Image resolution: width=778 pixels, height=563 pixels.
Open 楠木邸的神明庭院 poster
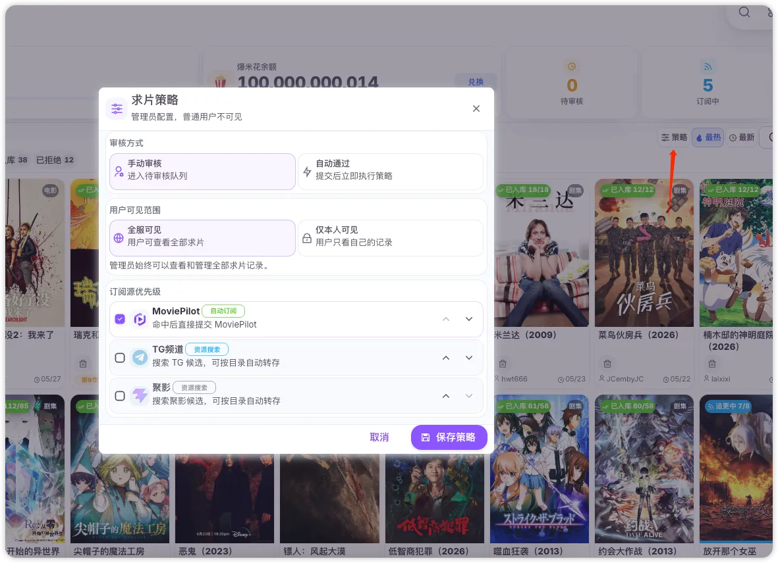point(736,253)
